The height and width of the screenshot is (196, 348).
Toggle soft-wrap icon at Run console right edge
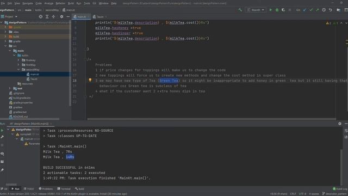[x=346, y=131]
